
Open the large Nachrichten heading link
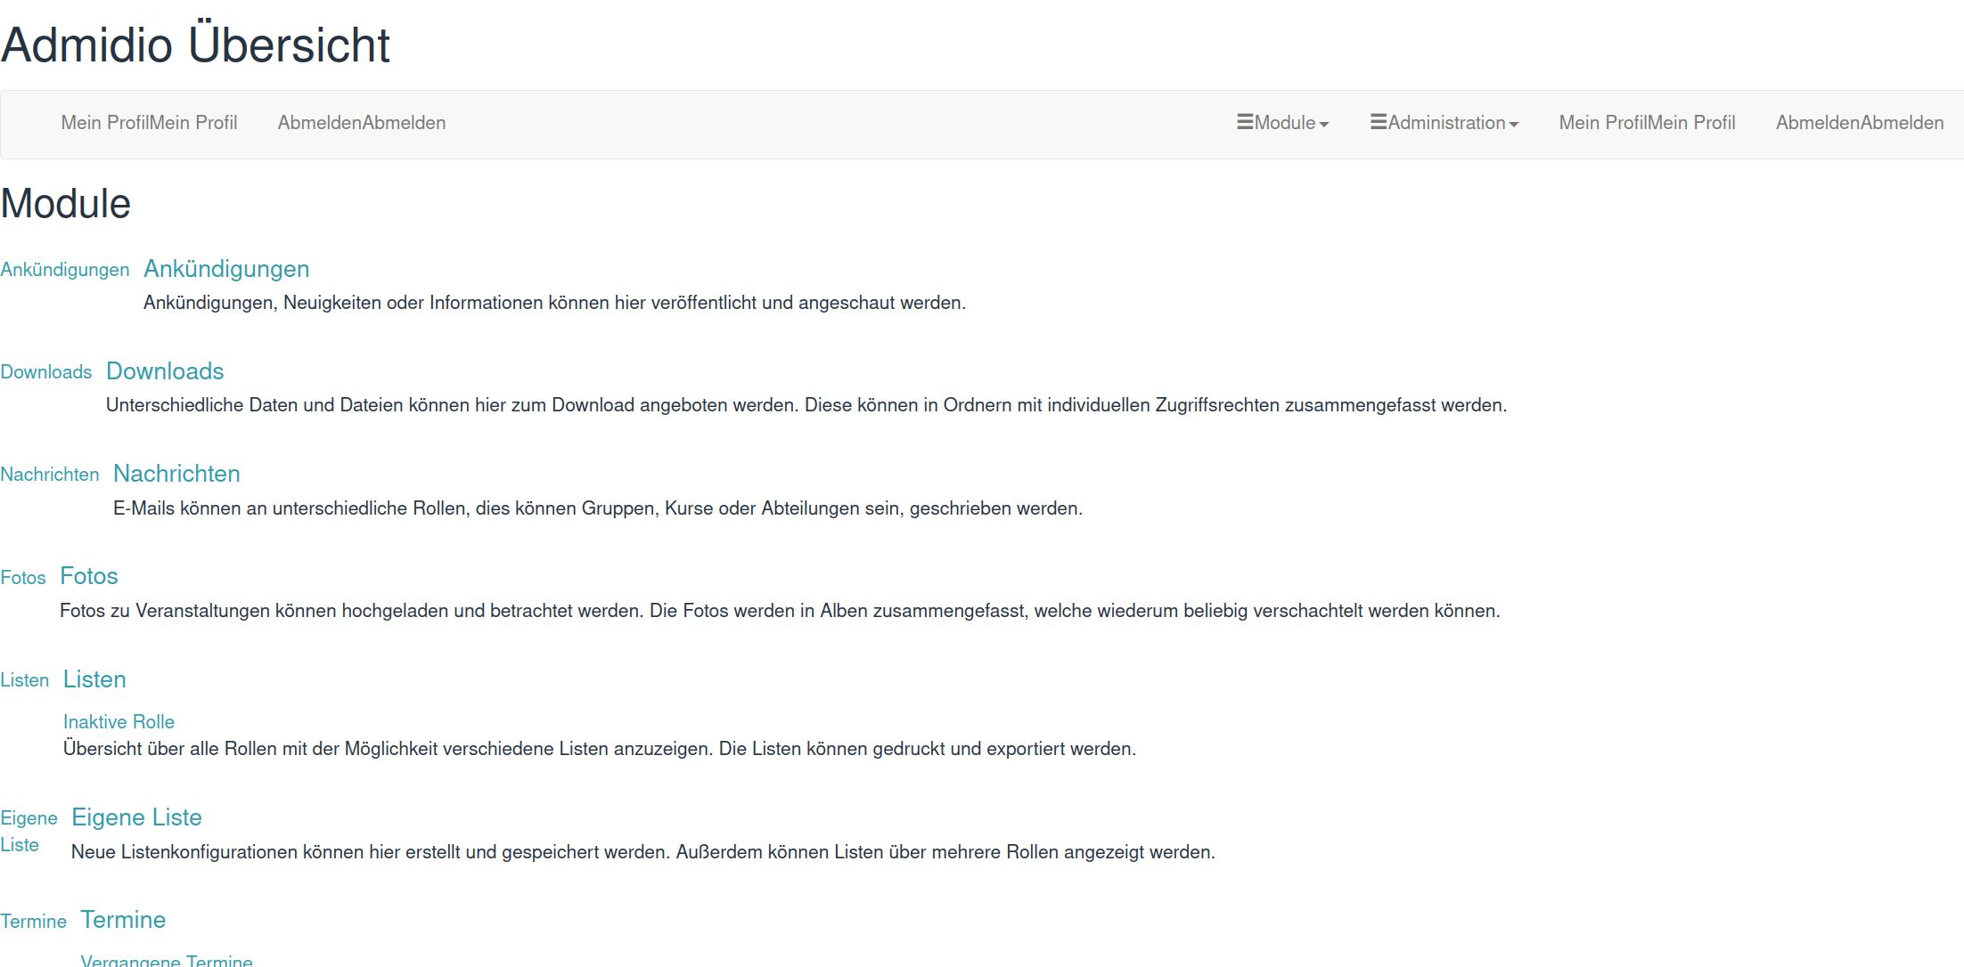(x=176, y=474)
